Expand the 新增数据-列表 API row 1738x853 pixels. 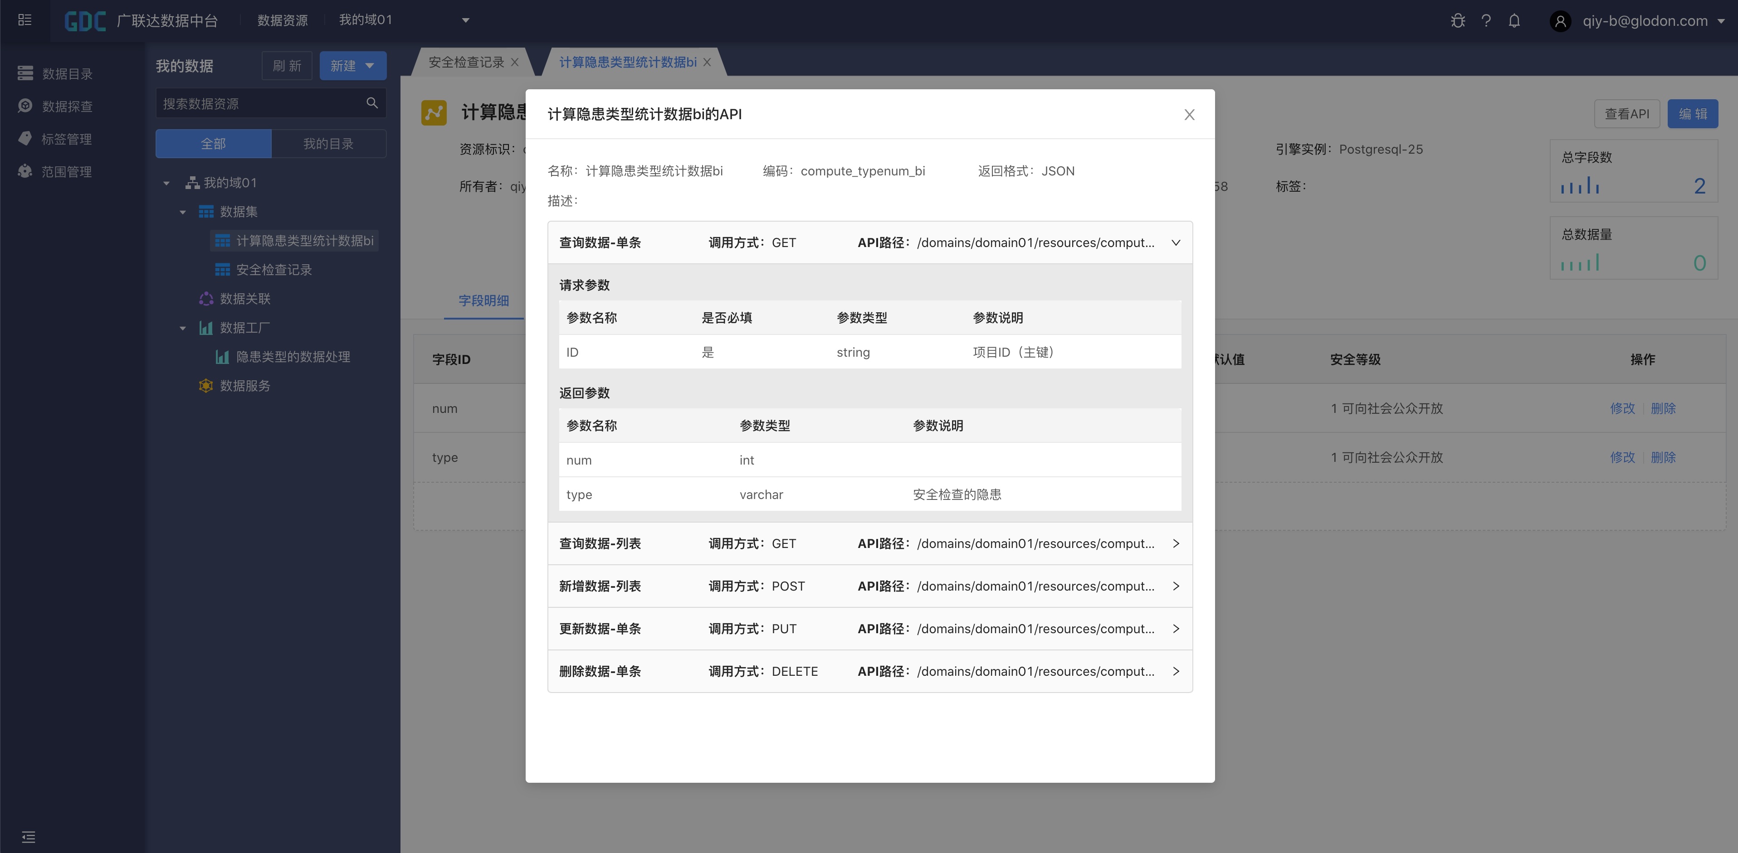tap(1175, 586)
